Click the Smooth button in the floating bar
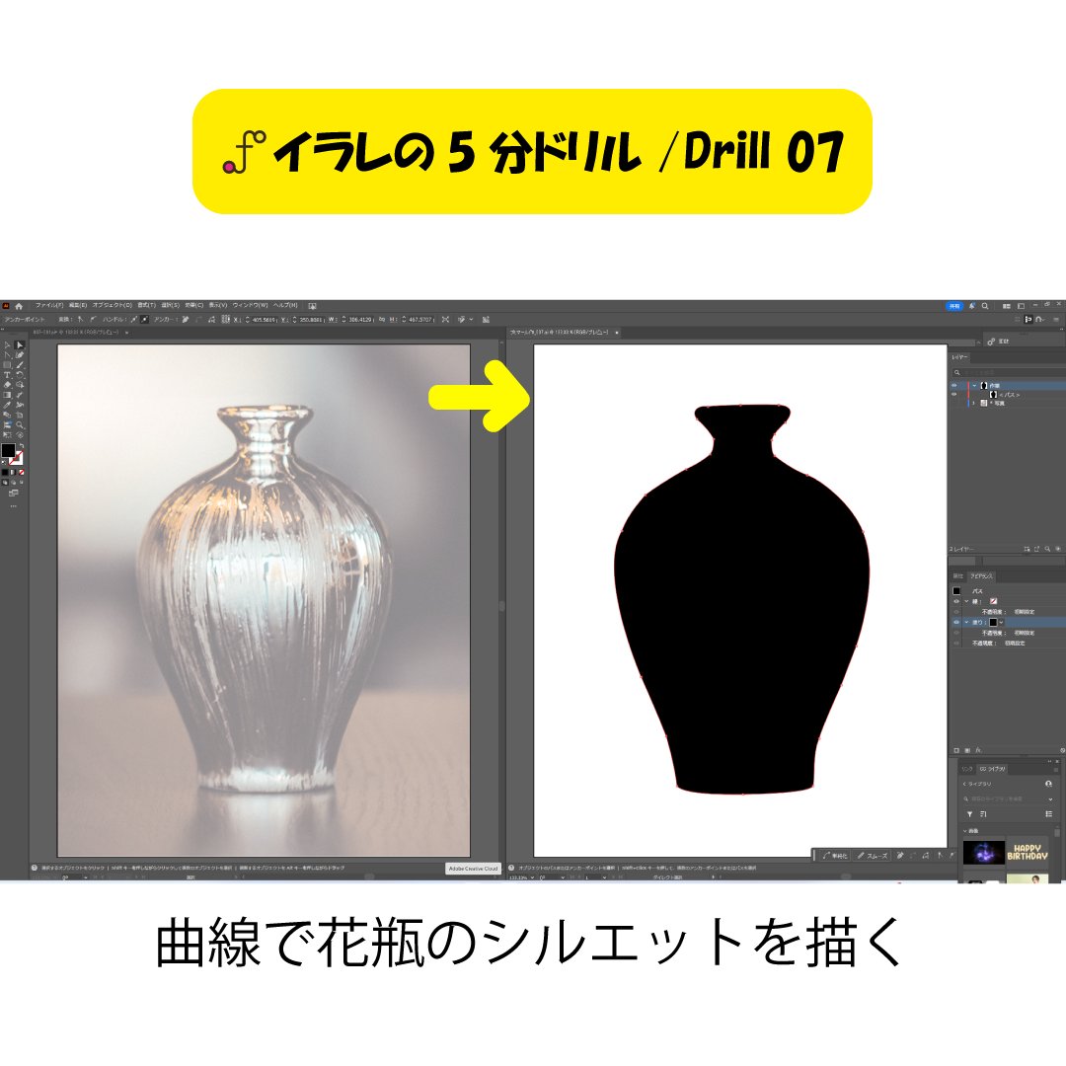Viewport: 1066px width, 1066px height. [x=873, y=855]
